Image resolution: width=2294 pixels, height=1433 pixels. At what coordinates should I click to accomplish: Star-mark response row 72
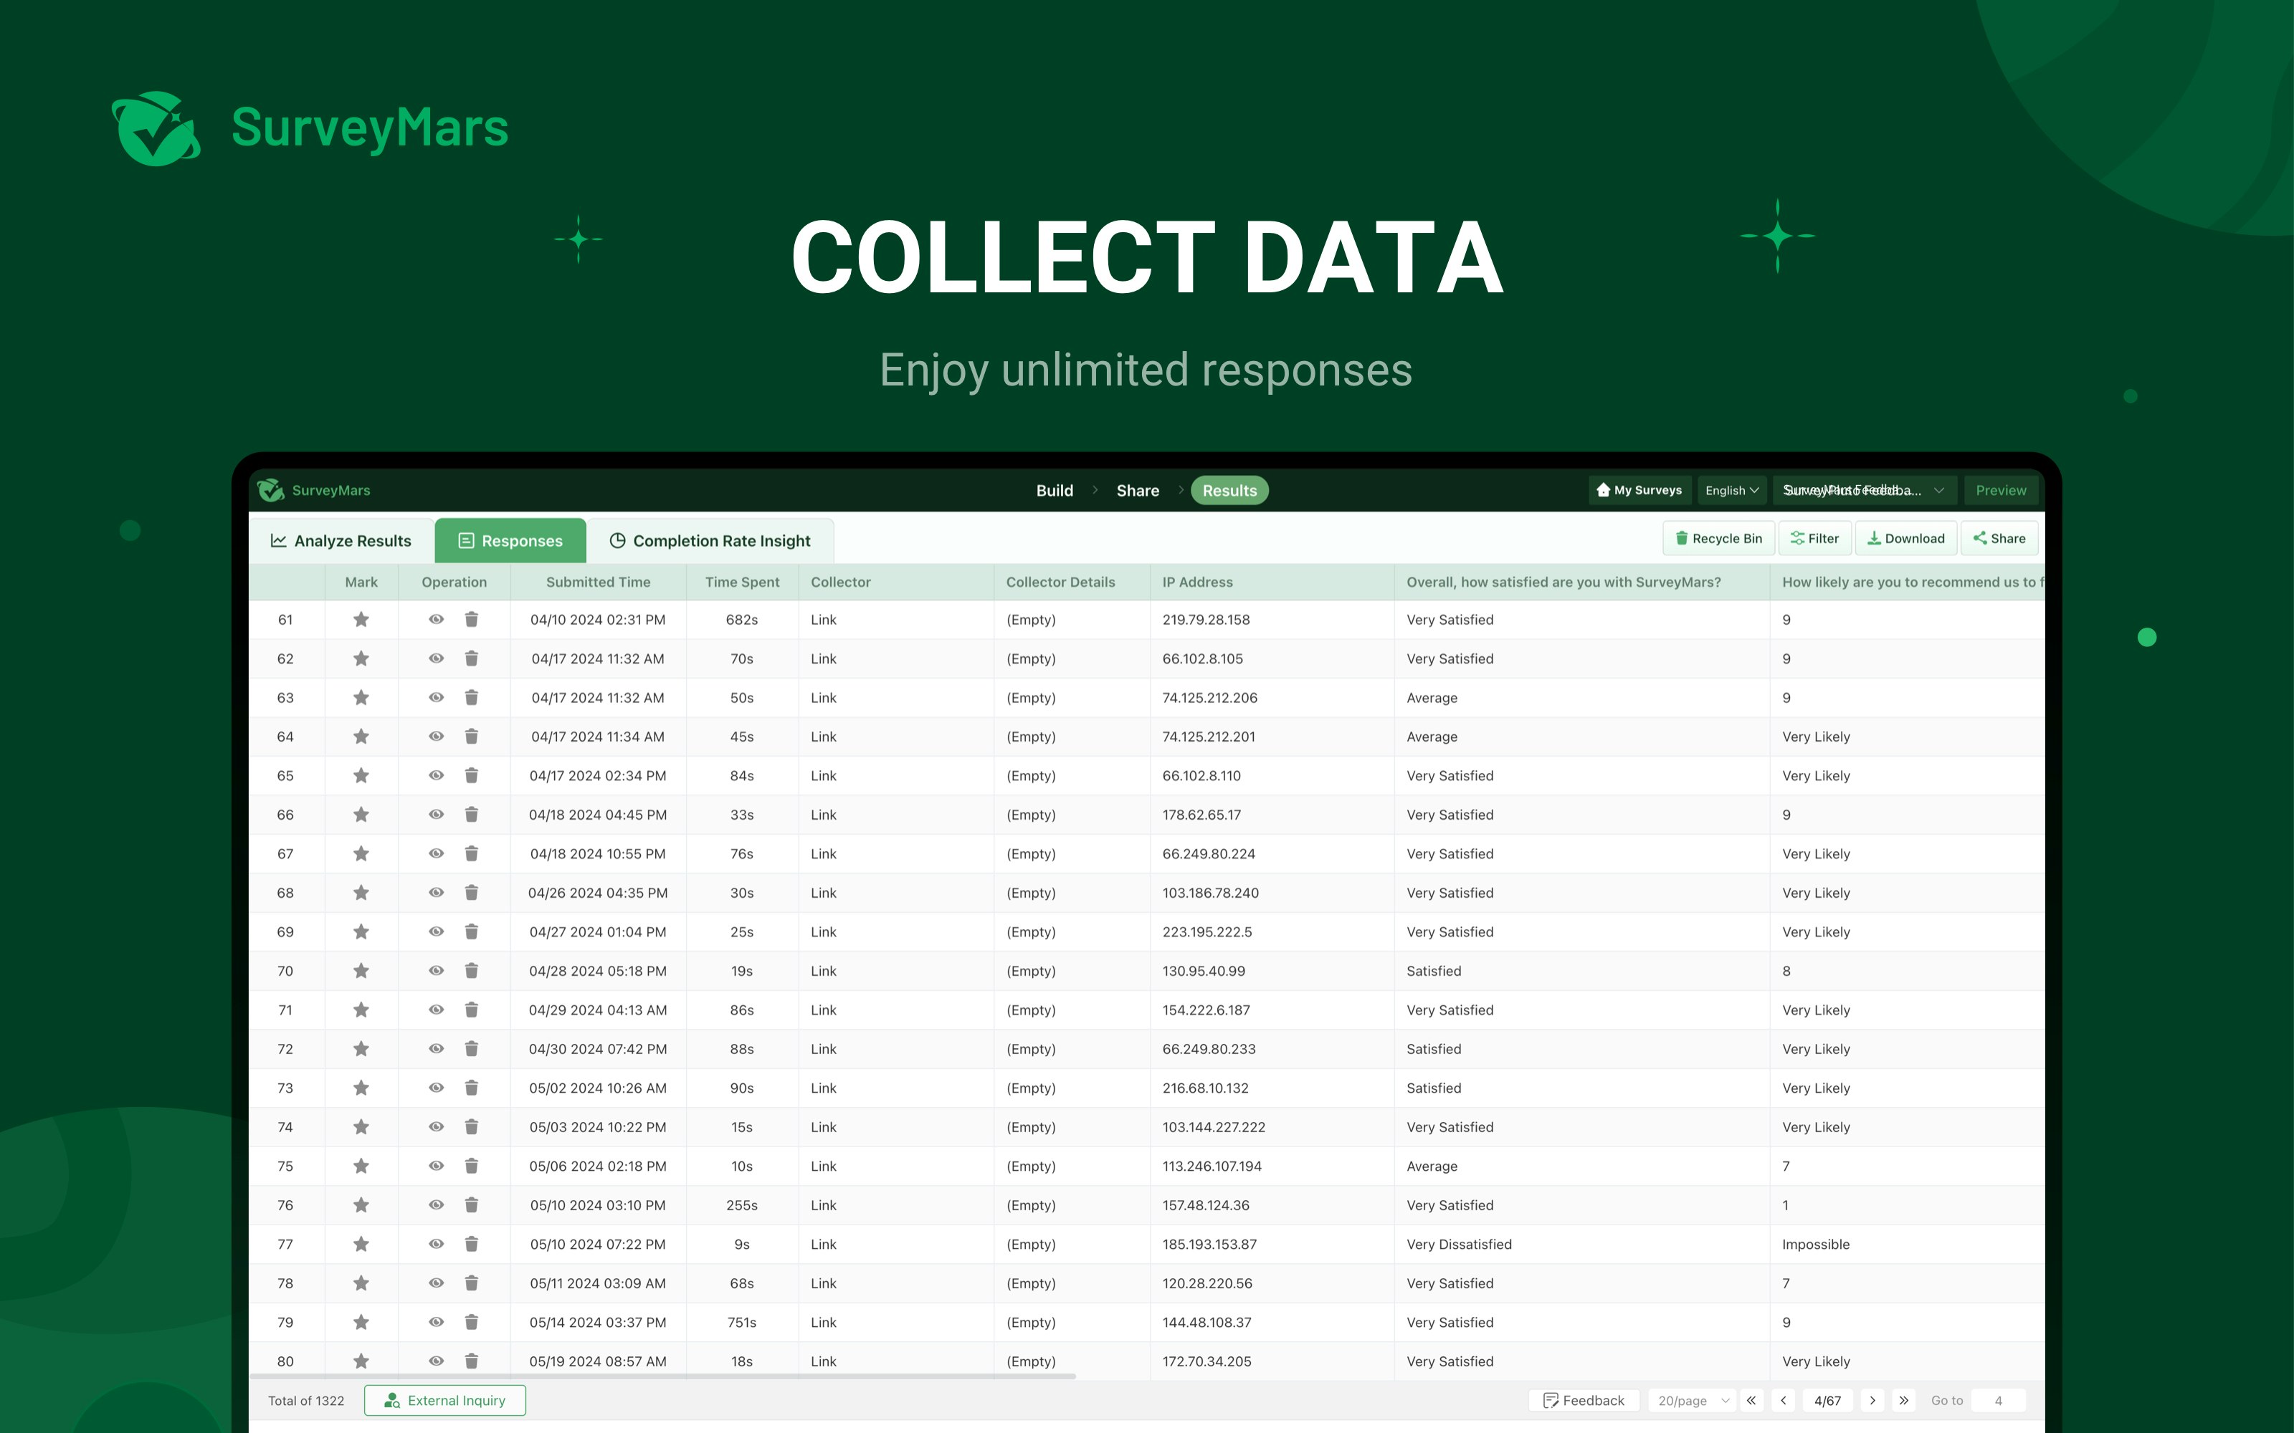point(361,1049)
